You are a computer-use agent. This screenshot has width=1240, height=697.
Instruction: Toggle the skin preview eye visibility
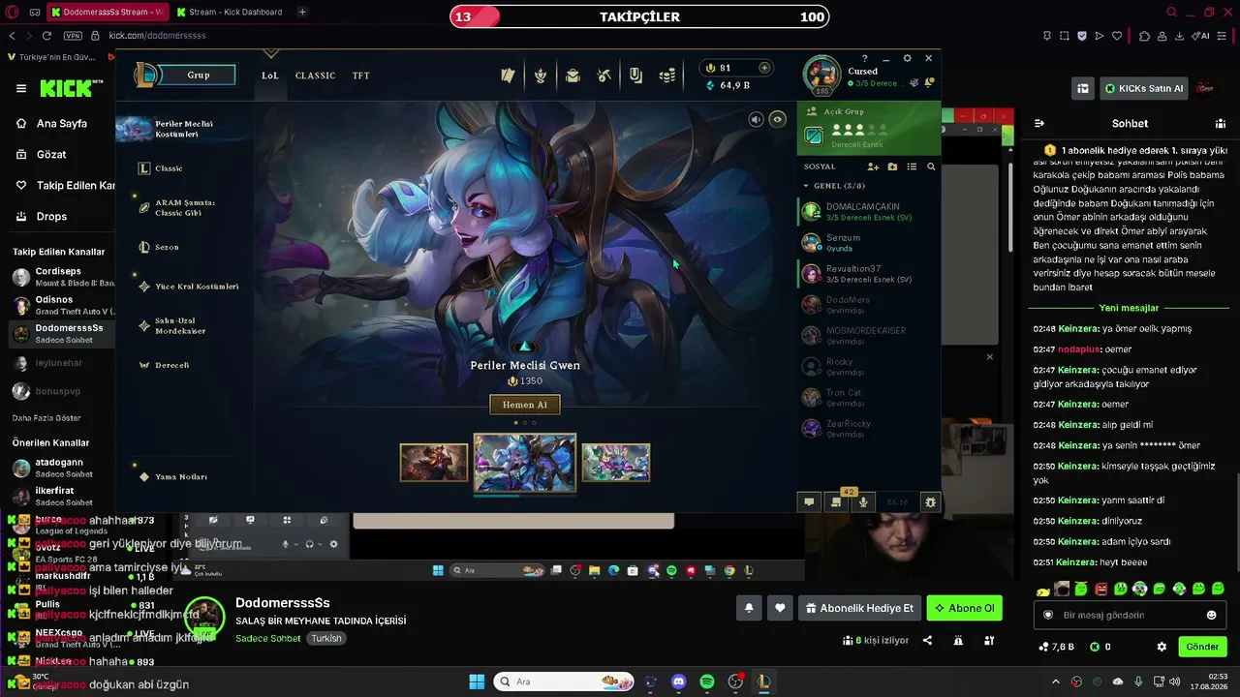(x=777, y=119)
